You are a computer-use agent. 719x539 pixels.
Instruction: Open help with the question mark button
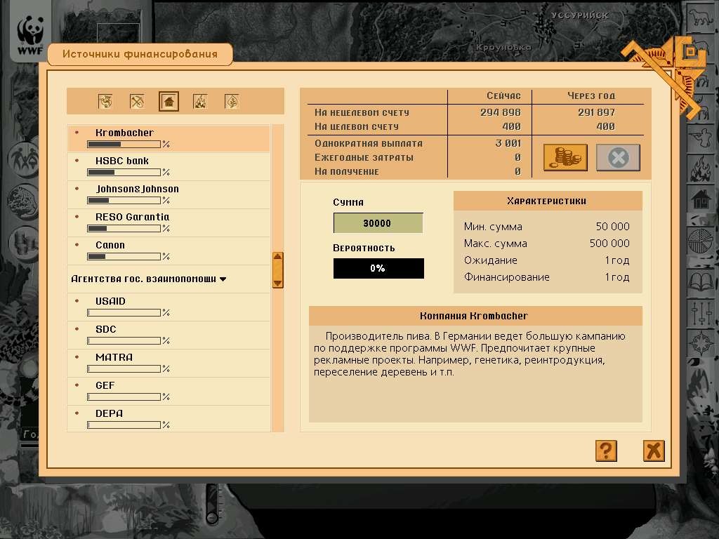click(606, 451)
